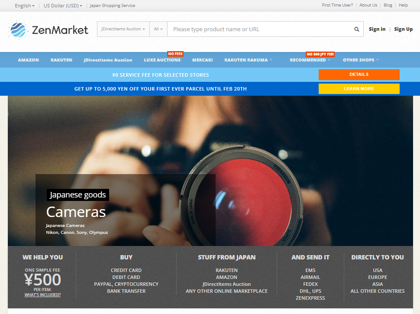Click the NO FEES badge
The width and height of the screenshot is (420, 314).
pyautogui.click(x=175, y=54)
